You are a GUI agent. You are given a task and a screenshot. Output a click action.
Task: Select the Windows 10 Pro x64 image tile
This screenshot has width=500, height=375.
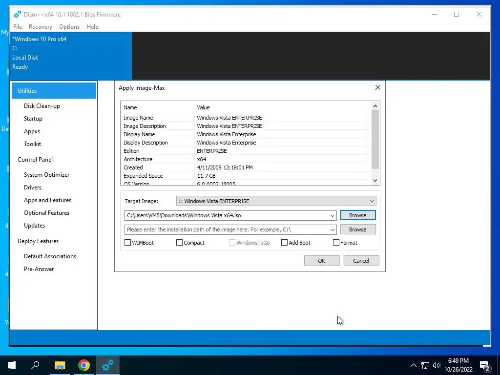point(71,56)
